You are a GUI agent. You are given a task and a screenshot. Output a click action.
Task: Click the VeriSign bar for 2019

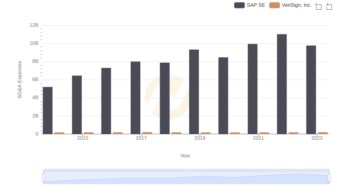pyautogui.click(x=206, y=133)
